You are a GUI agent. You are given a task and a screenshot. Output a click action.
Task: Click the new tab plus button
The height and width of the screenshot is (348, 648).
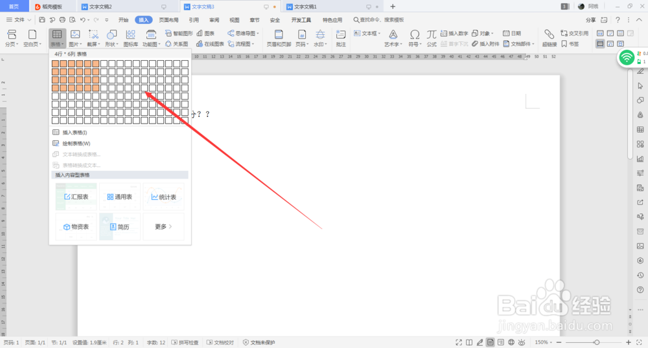(393, 6)
